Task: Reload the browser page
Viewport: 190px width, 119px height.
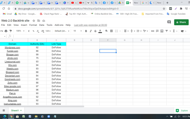Action: coord(4,9)
